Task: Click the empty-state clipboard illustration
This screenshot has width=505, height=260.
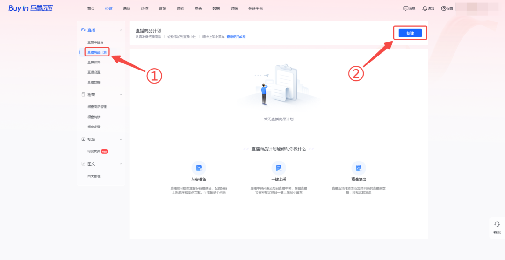Action: click(x=279, y=86)
